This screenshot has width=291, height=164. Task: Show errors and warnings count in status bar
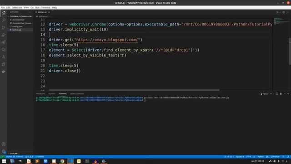(29, 157)
